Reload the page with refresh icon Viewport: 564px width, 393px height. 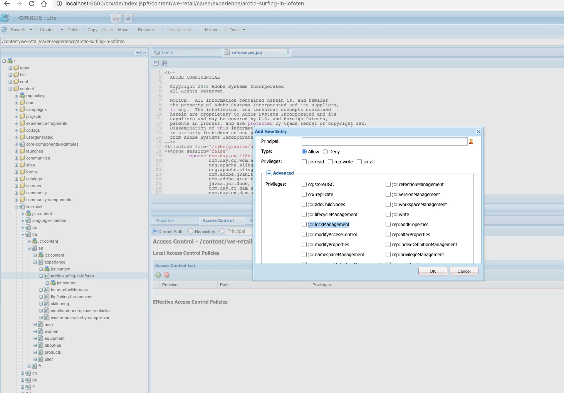tap(32, 3)
